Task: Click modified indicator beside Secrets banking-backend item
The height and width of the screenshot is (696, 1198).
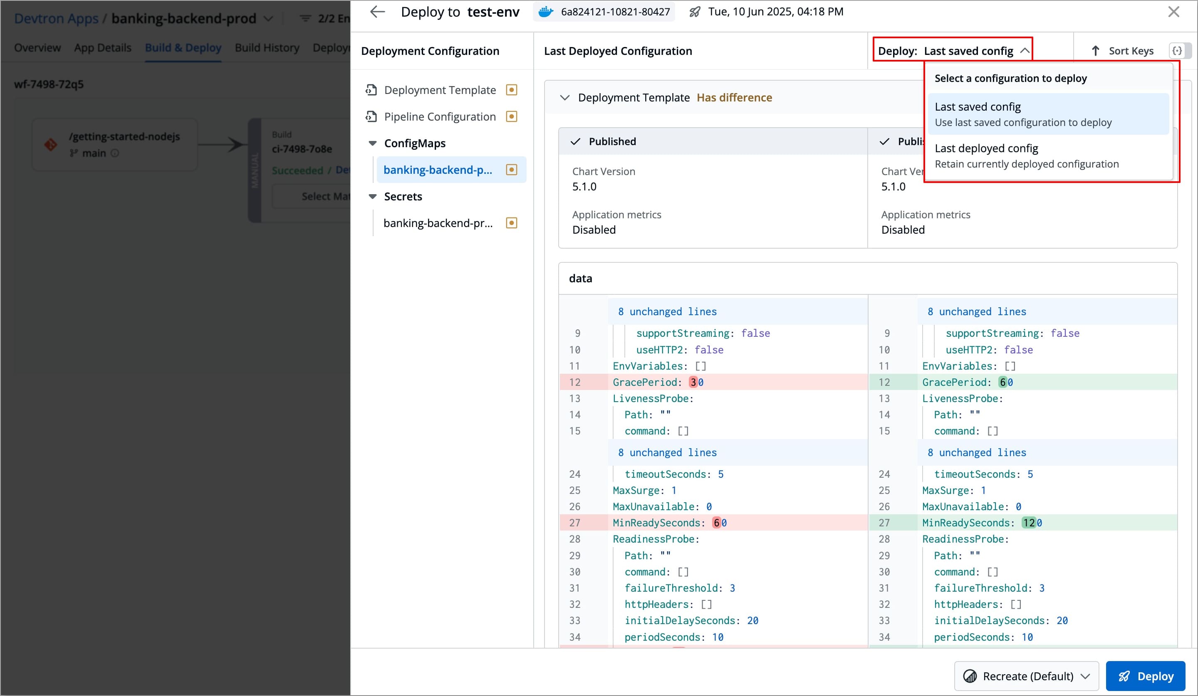Action: (x=512, y=223)
